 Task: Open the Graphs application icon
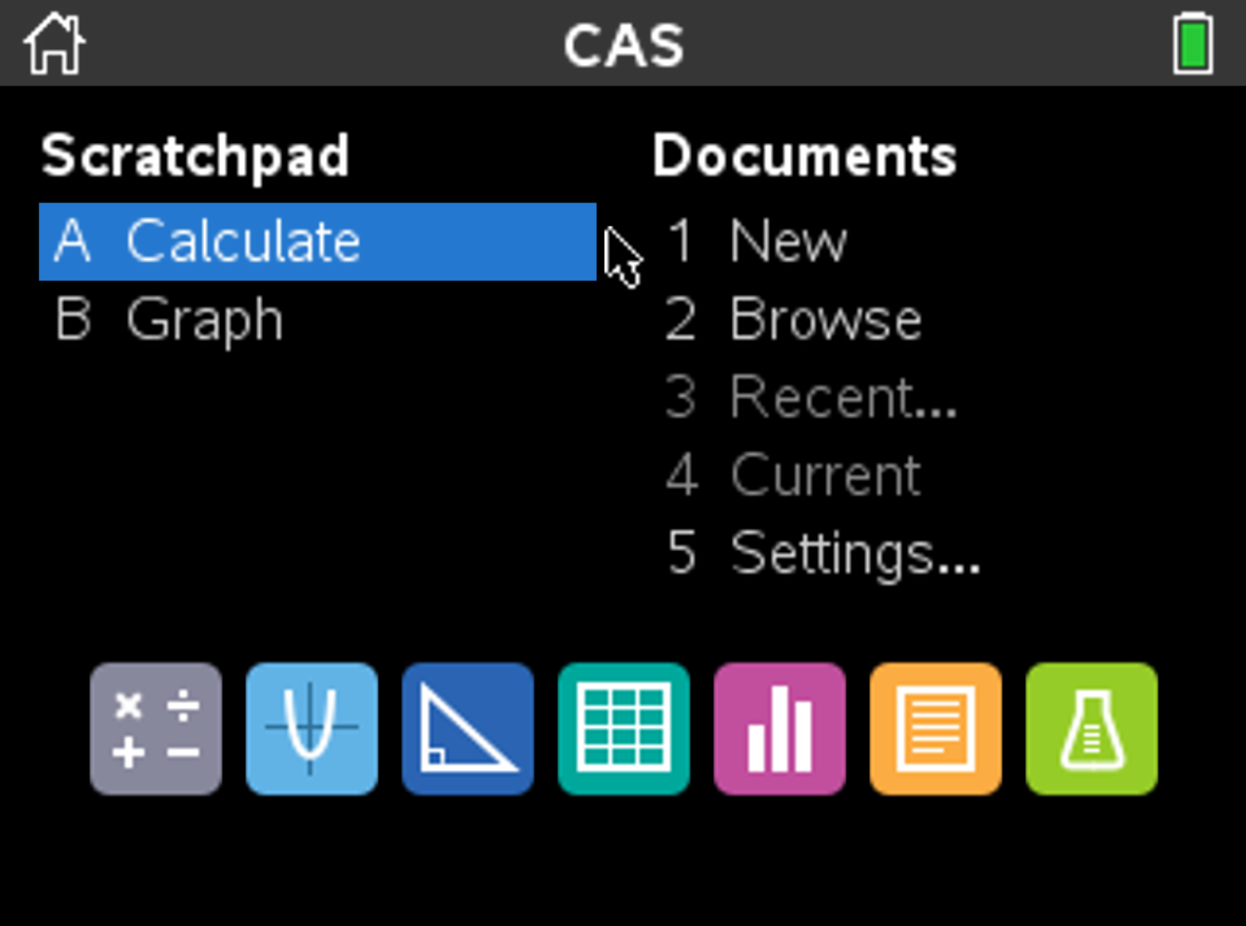coord(312,729)
